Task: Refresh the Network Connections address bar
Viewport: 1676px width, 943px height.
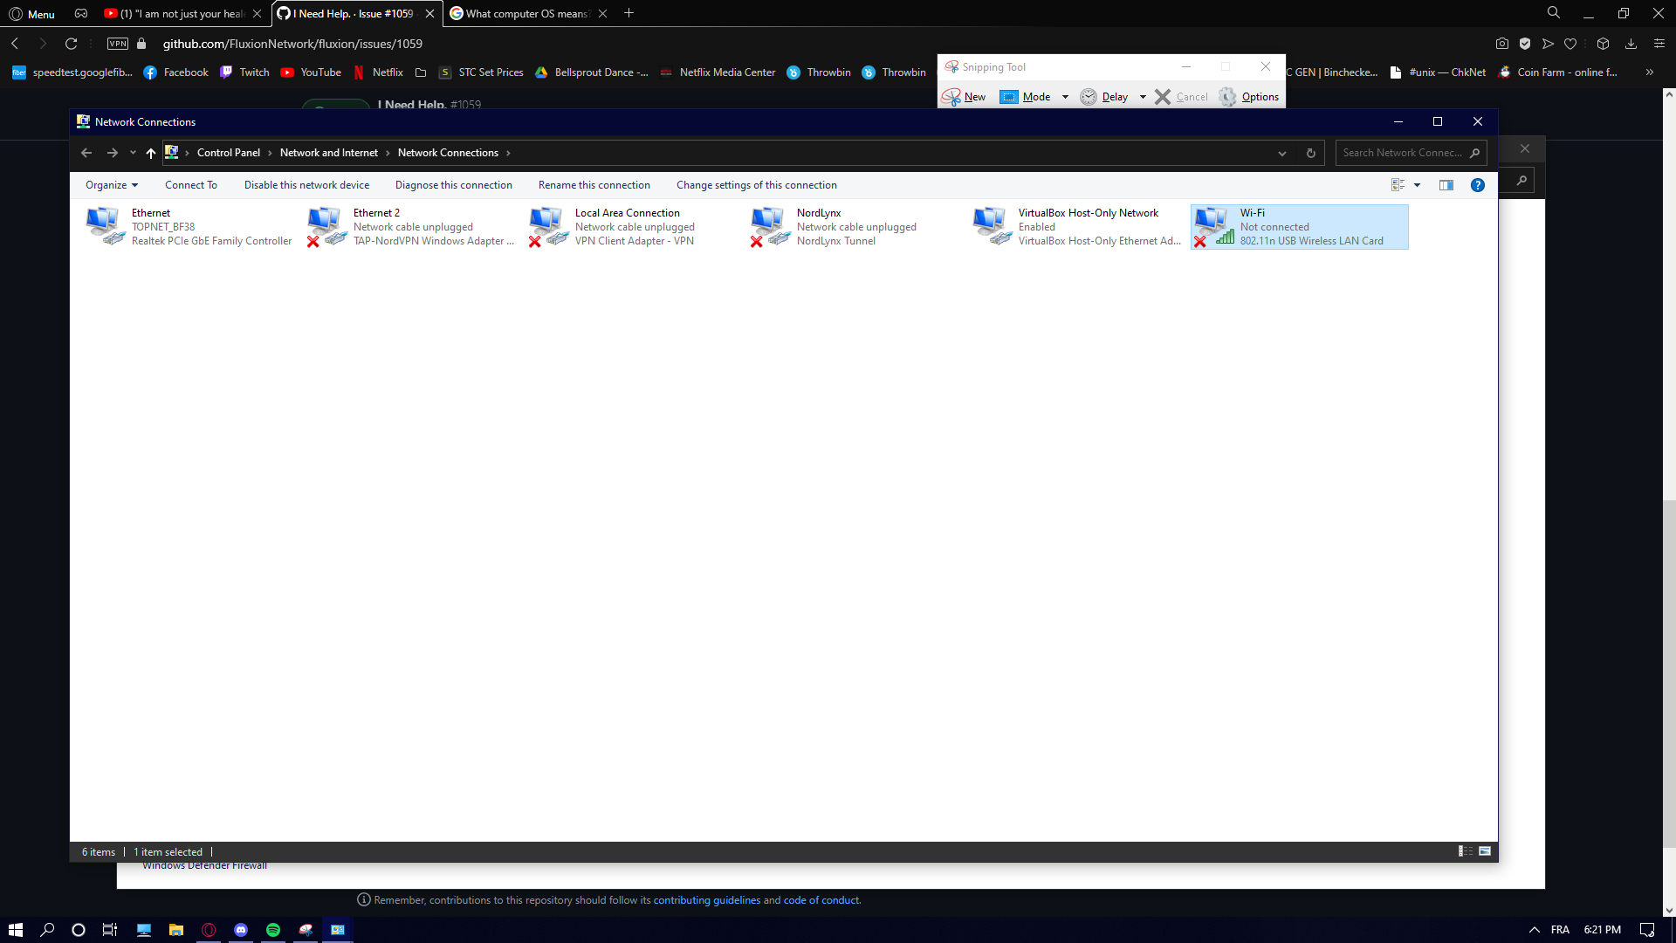Action: tap(1310, 152)
